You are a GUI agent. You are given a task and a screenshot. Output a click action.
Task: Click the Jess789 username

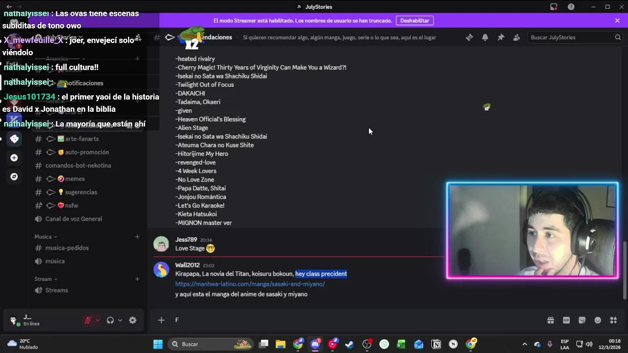(x=186, y=240)
